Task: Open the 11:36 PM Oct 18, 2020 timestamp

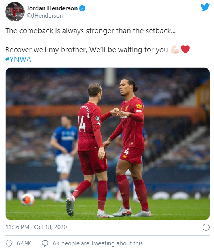Action: (x=36, y=227)
